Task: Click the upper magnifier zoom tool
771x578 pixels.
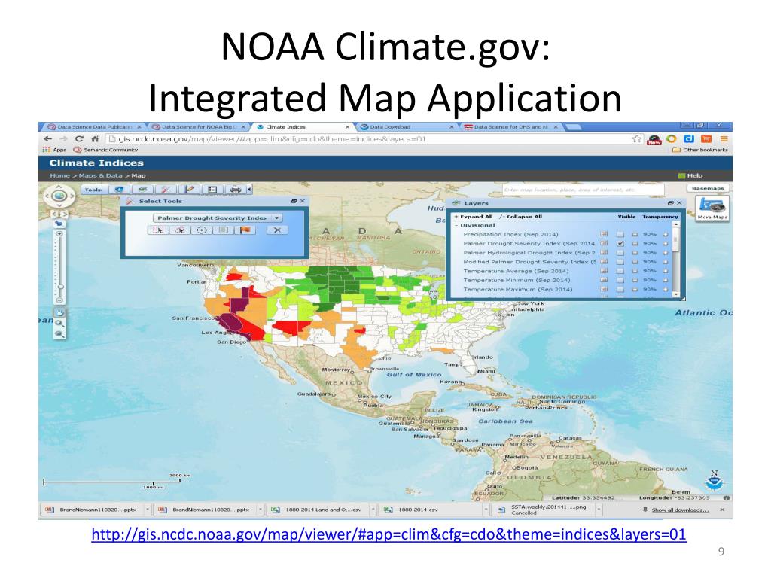Action: coord(59,324)
